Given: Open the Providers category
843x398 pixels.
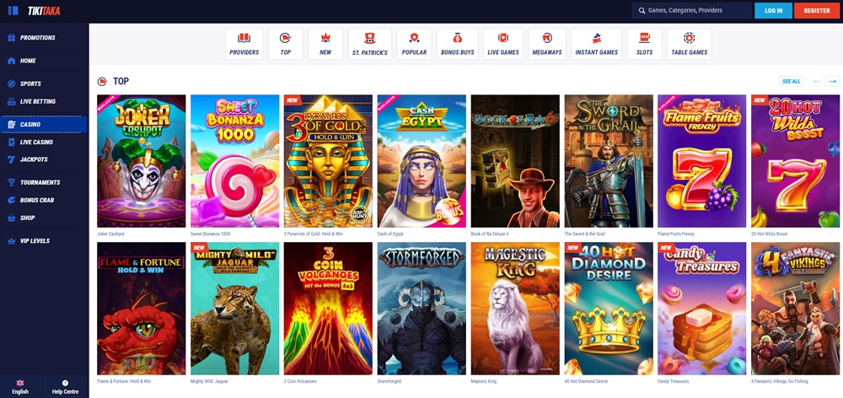Looking at the screenshot, I should pos(244,44).
